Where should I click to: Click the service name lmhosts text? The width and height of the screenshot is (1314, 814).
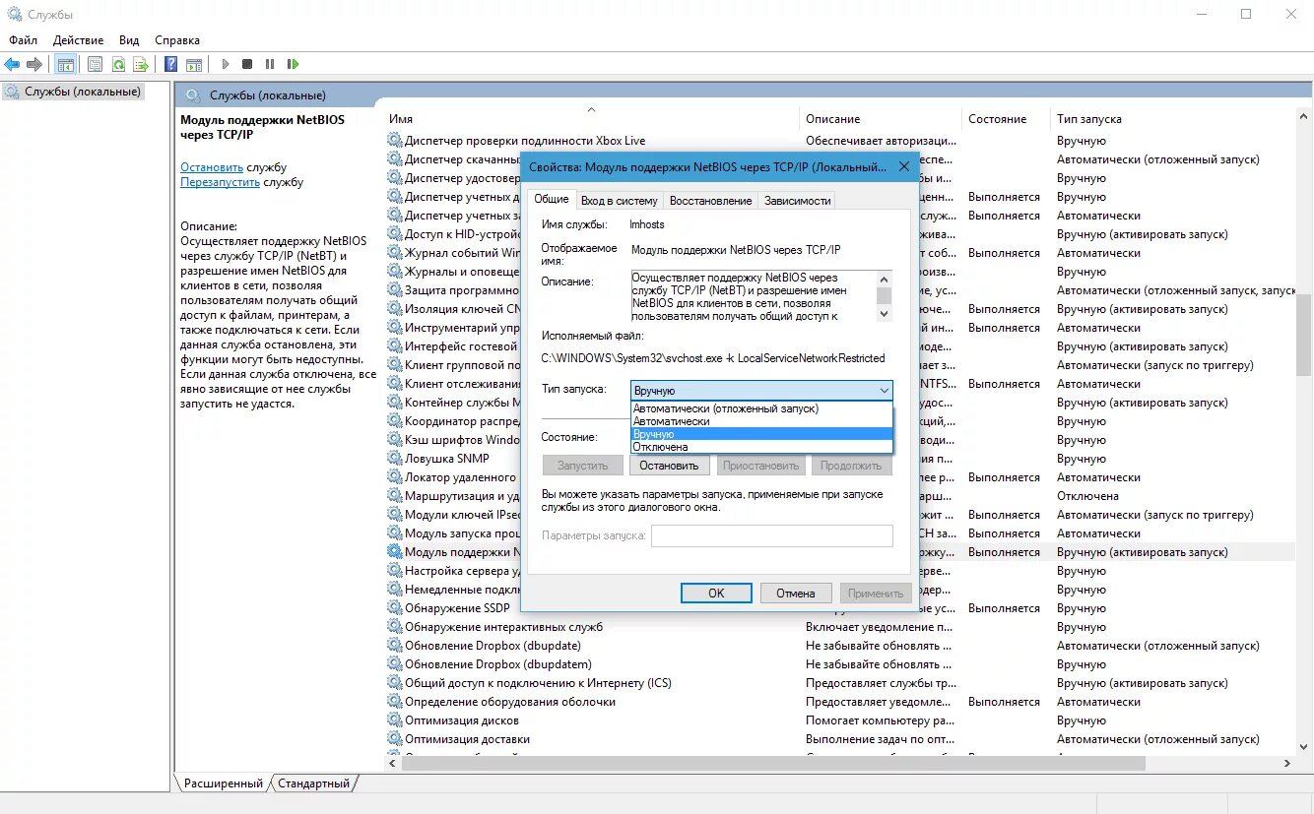tap(647, 224)
